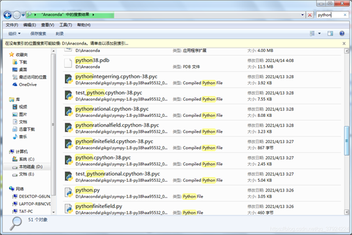Open network computer DESKTOP-G6UN
The width and height of the screenshot is (352, 235).
click(31, 196)
